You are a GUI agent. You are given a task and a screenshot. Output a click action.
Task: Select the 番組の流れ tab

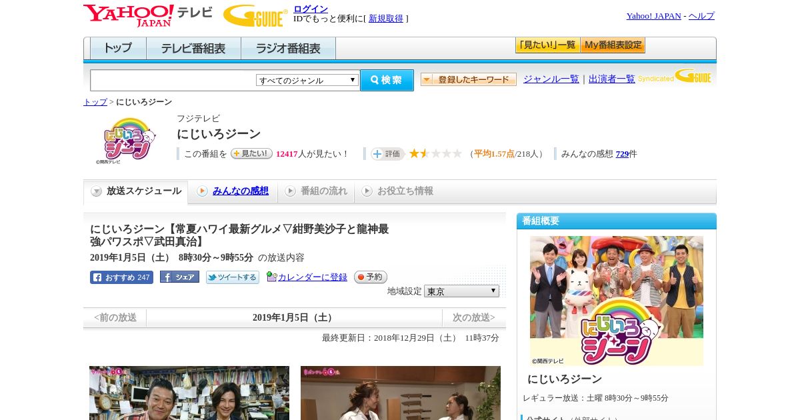pyautogui.click(x=316, y=191)
